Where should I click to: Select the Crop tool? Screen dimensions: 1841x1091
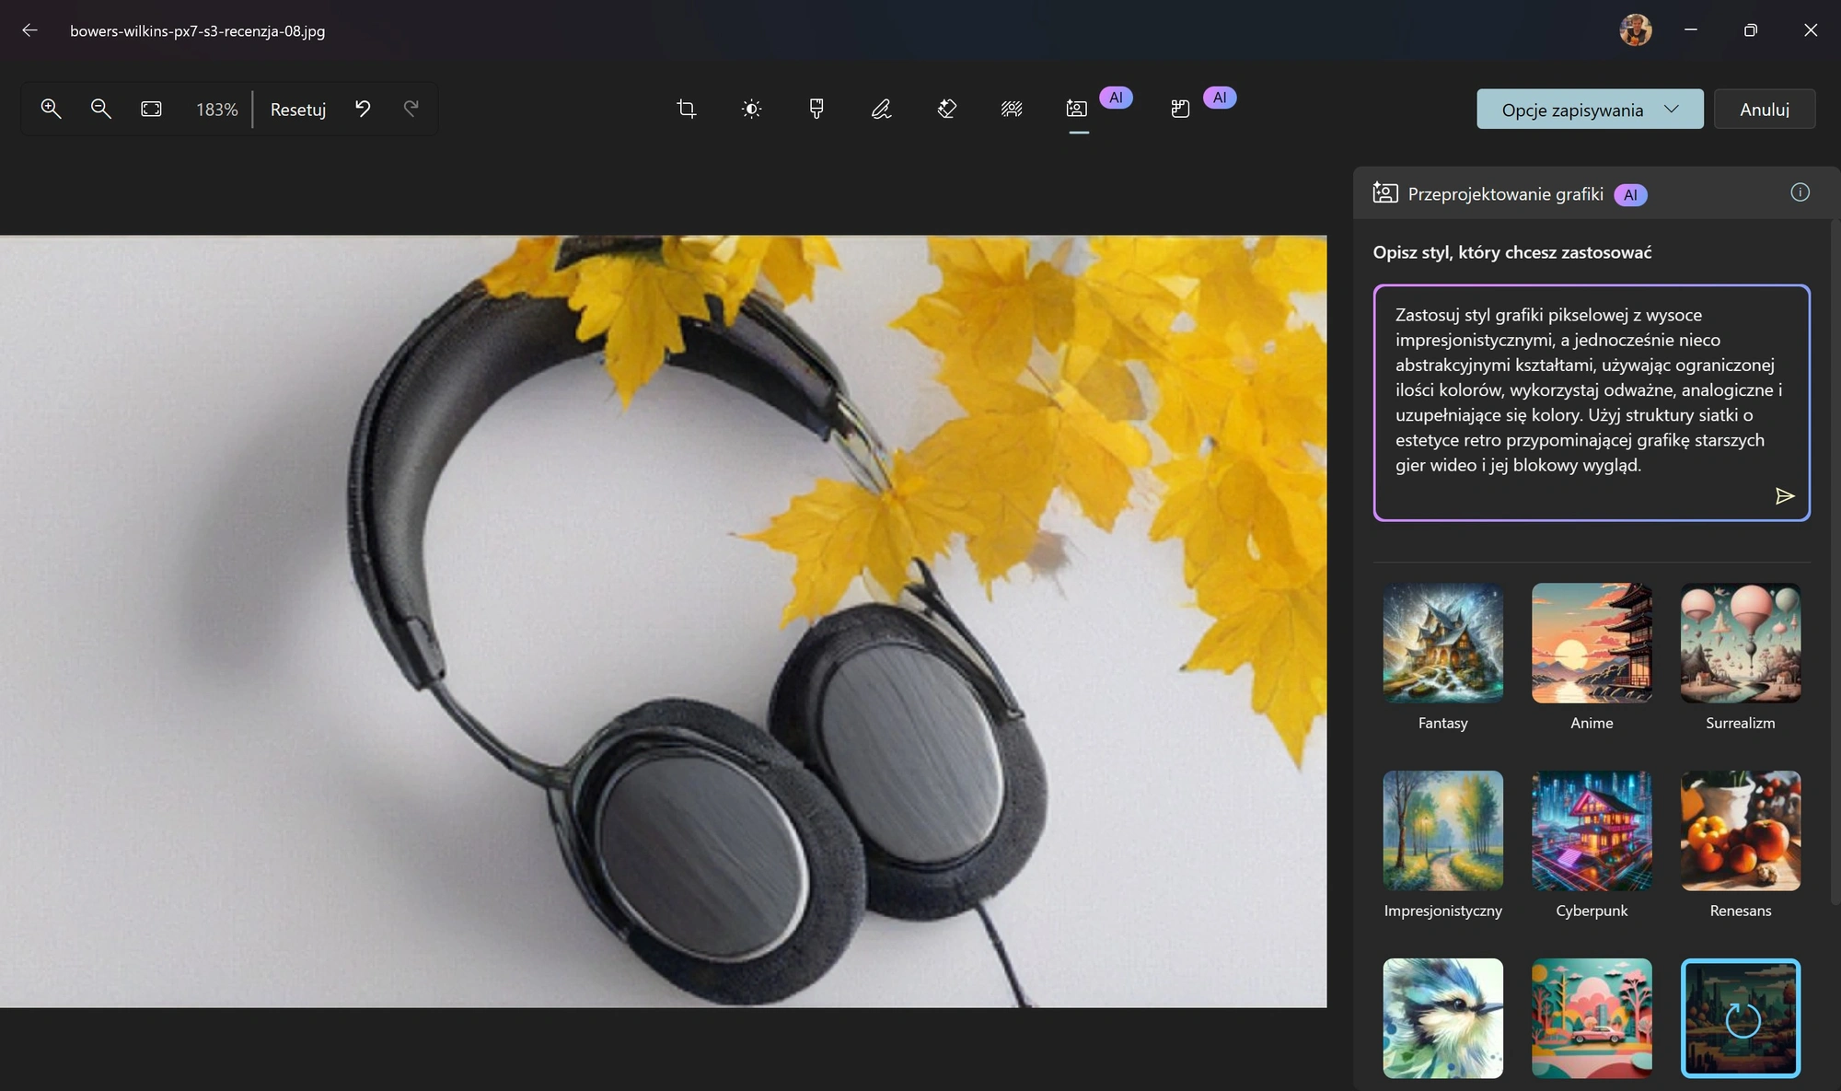(x=687, y=109)
